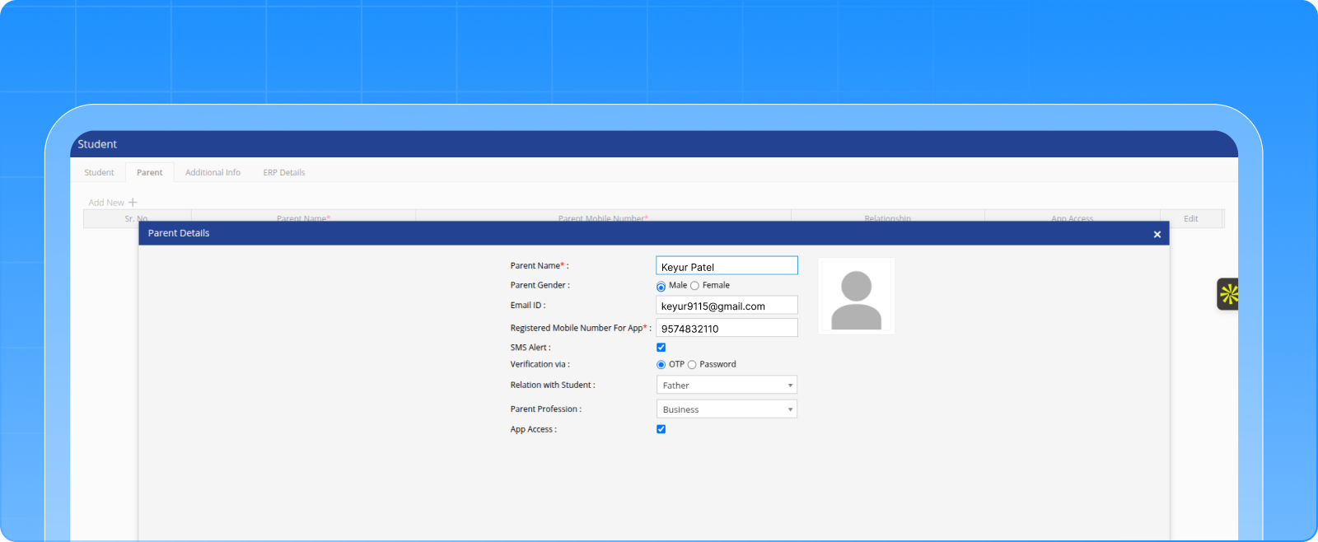
Task: Click into the Parent Name field
Action: 726,266
